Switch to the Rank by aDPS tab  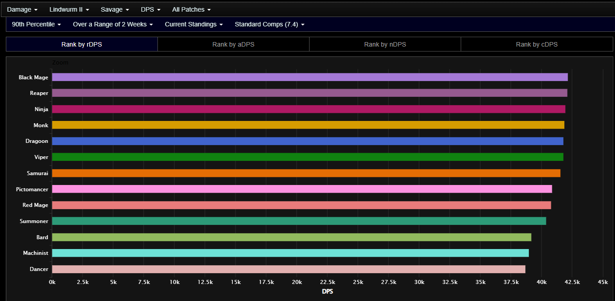[x=233, y=44]
